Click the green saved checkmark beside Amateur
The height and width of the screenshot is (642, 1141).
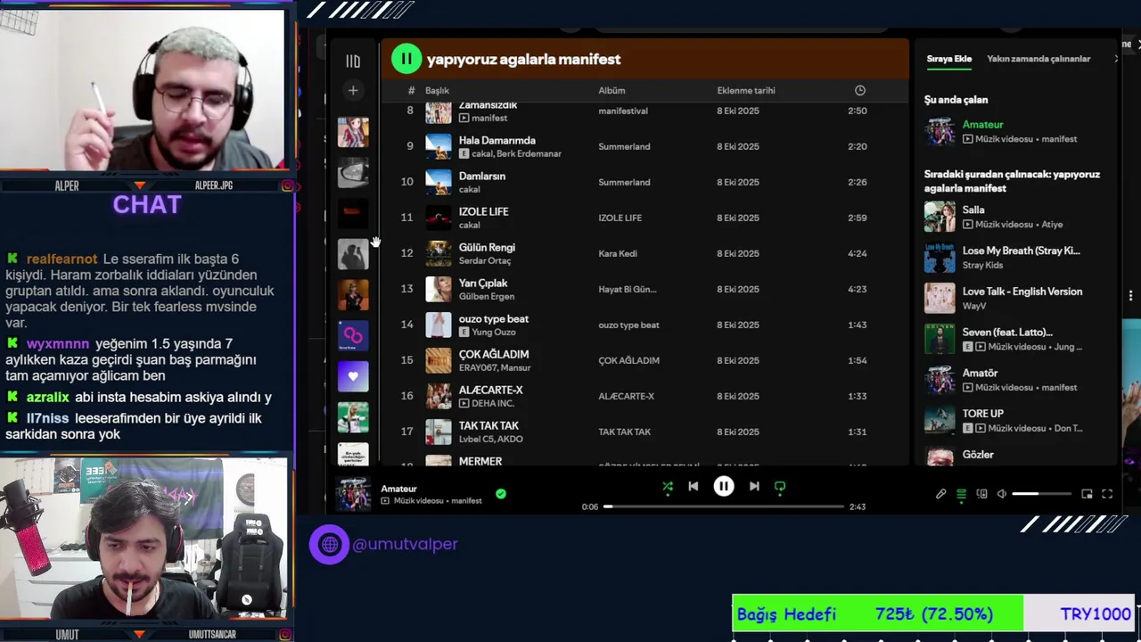(501, 493)
